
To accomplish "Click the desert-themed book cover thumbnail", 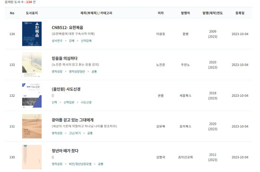I will [32, 126].
